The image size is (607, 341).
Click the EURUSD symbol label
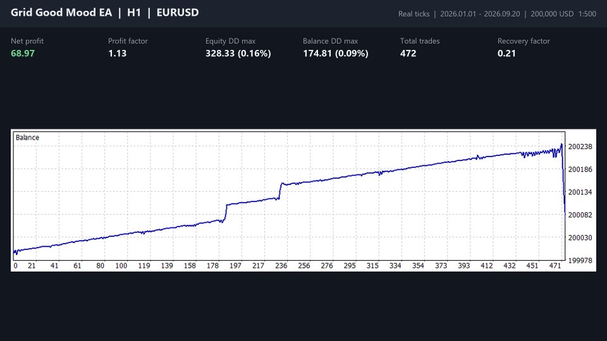(x=178, y=13)
